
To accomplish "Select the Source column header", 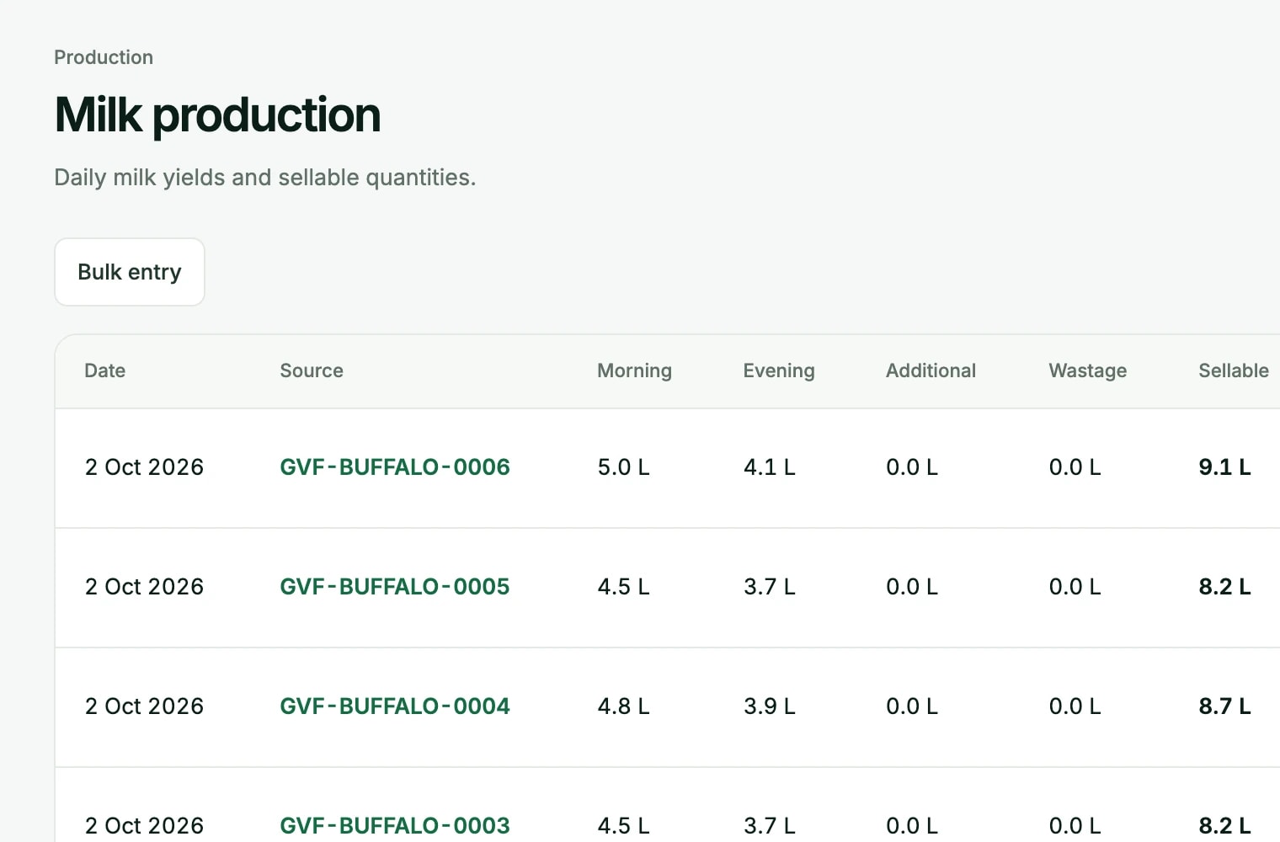I will (312, 370).
